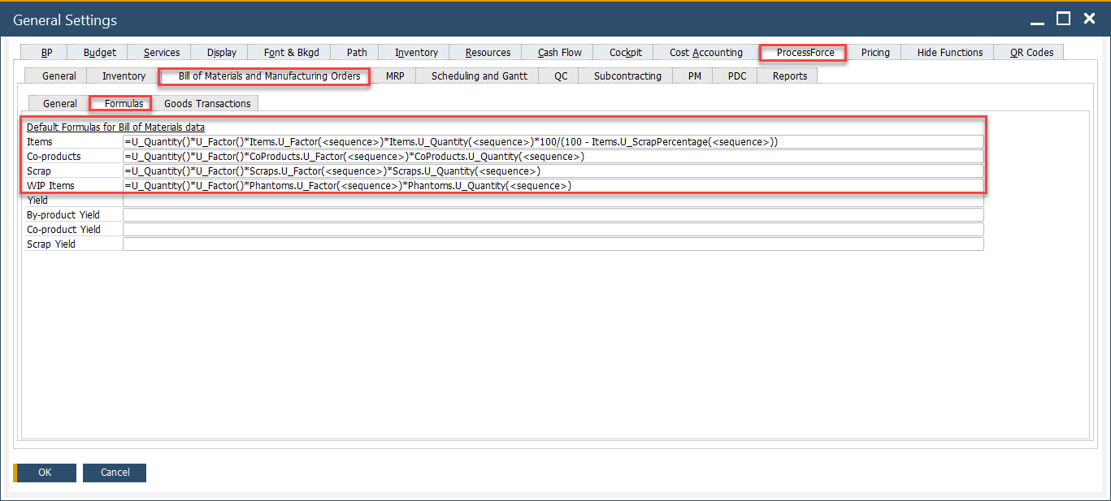Go to the Subcontracting tab
The width and height of the screenshot is (1111, 501).
coord(627,76)
